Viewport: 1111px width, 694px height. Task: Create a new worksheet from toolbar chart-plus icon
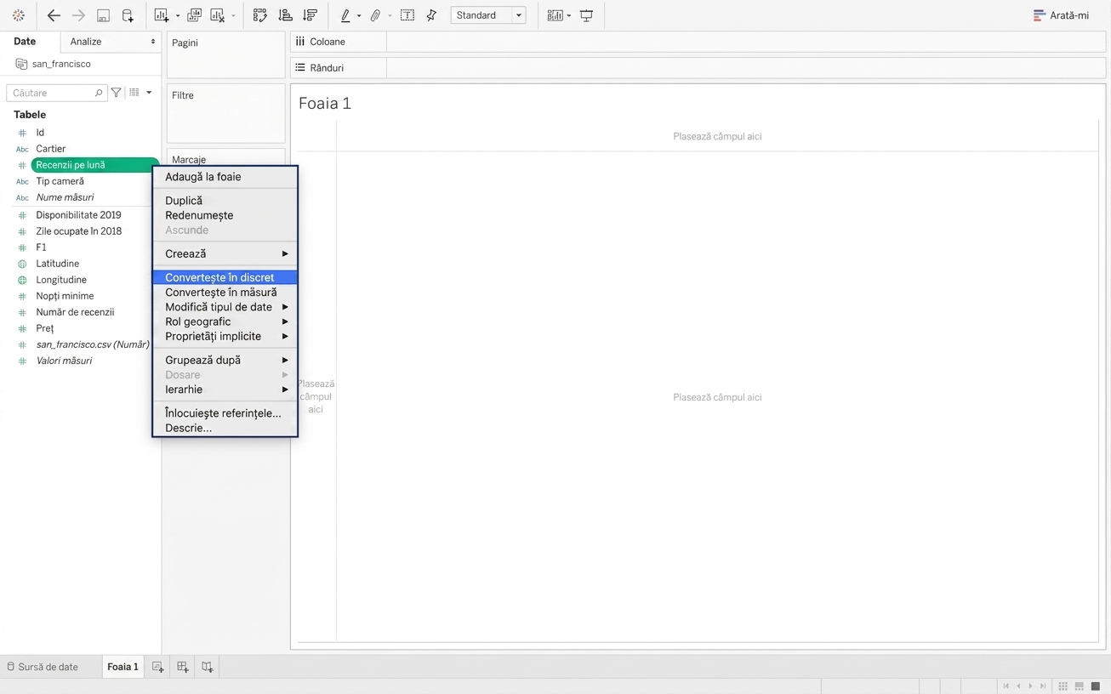pos(162,15)
